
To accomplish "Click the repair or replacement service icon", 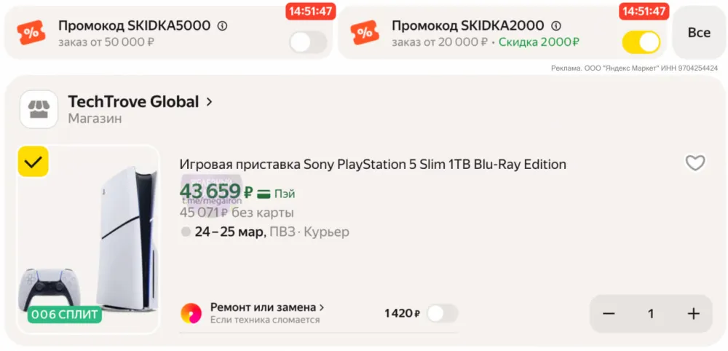I will [191, 313].
